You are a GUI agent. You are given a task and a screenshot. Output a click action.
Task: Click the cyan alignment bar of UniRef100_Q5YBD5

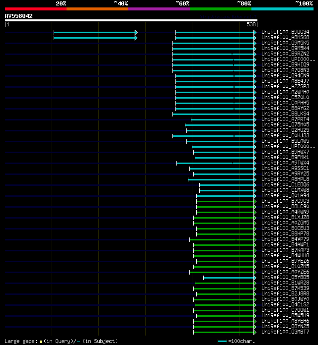tap(230, 278)
